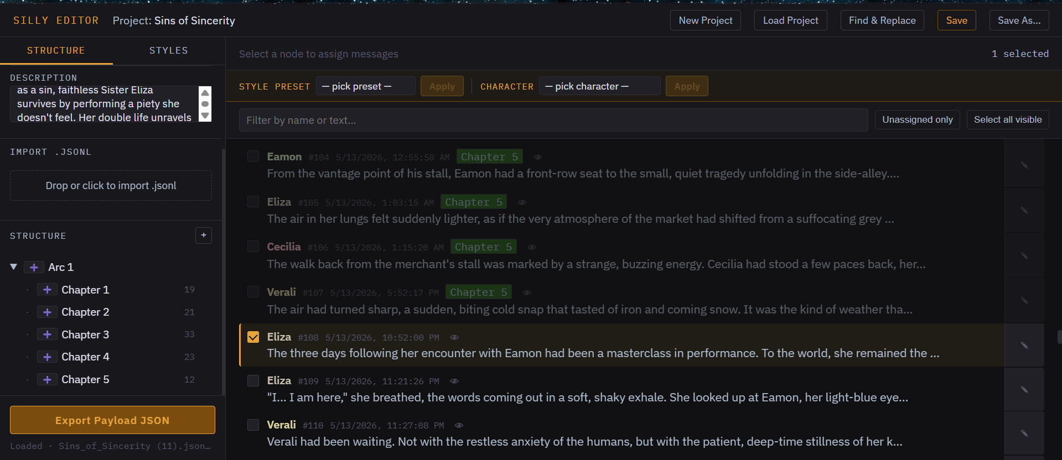Add a new top-level structure node
The height and width of the screenshot is (460, 1062).
(204, 236)
